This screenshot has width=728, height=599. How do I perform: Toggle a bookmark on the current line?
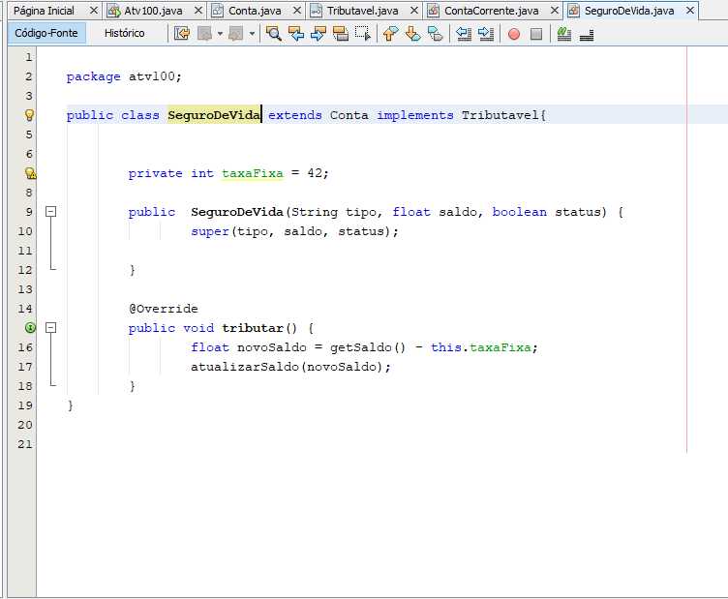click(435, 34)
